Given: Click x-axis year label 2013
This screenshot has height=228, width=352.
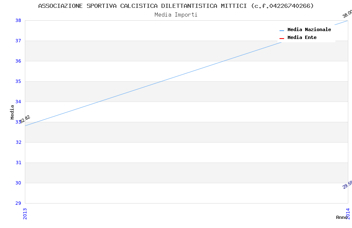Looking at the screenshot, I should point(25,213).
